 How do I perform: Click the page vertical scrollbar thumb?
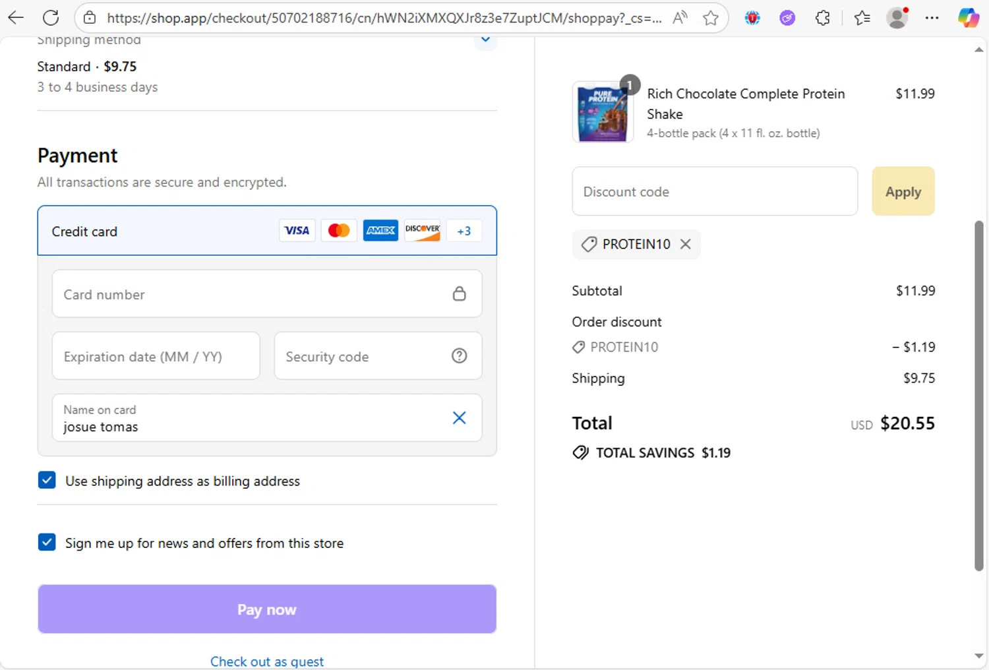[979, 396]
